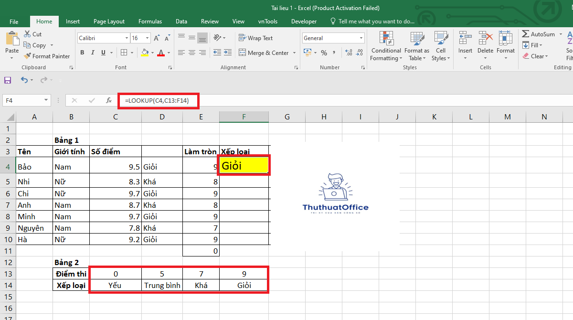Open the Name Box dropdown arrow

46,100
